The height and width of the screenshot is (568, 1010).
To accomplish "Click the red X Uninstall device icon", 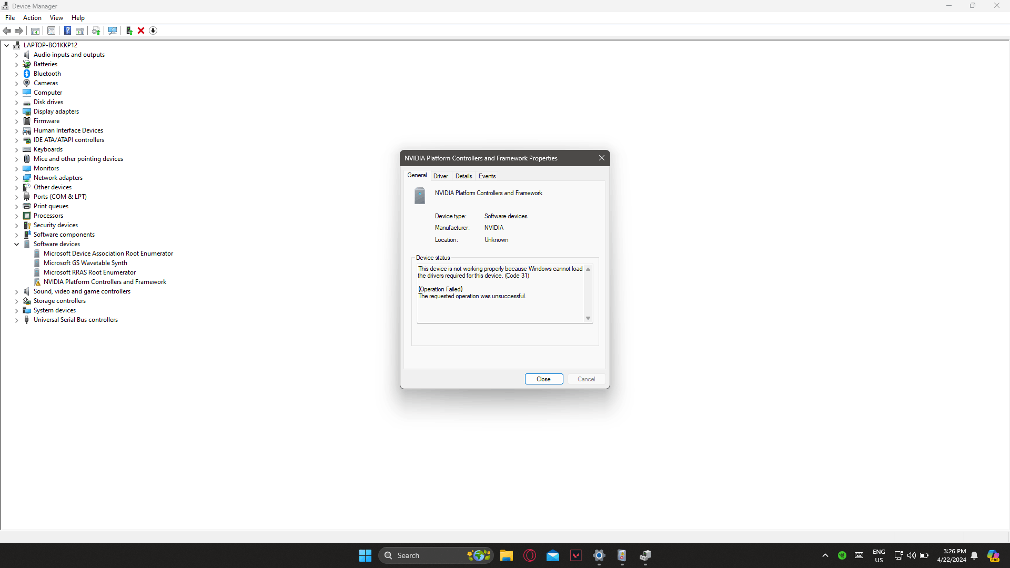I will click(x=141, y=31).
